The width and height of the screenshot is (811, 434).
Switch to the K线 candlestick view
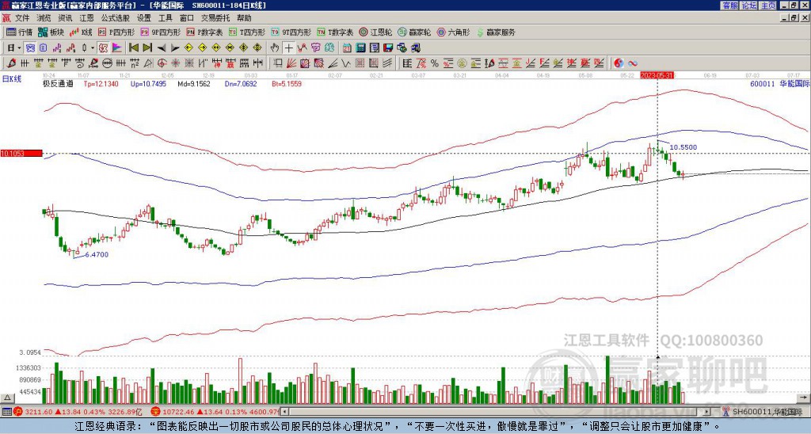81,32
